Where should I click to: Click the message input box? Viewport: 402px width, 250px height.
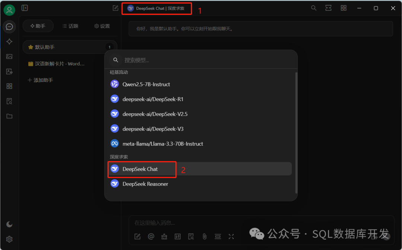261,223
